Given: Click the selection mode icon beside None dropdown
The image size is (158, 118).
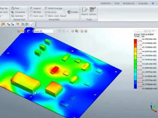Looking at the screenshot, I should 28,31.
